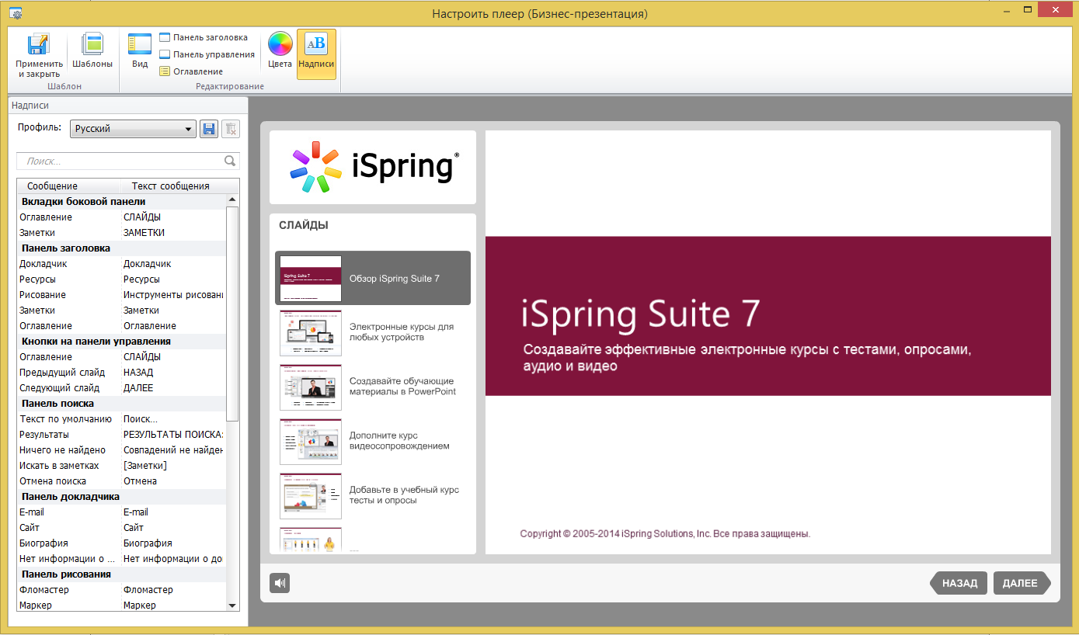Screen dimensions: 1079x635
Task: Select Дополните курс видеосопровождением slide
Action: click(x=373, y=441)
